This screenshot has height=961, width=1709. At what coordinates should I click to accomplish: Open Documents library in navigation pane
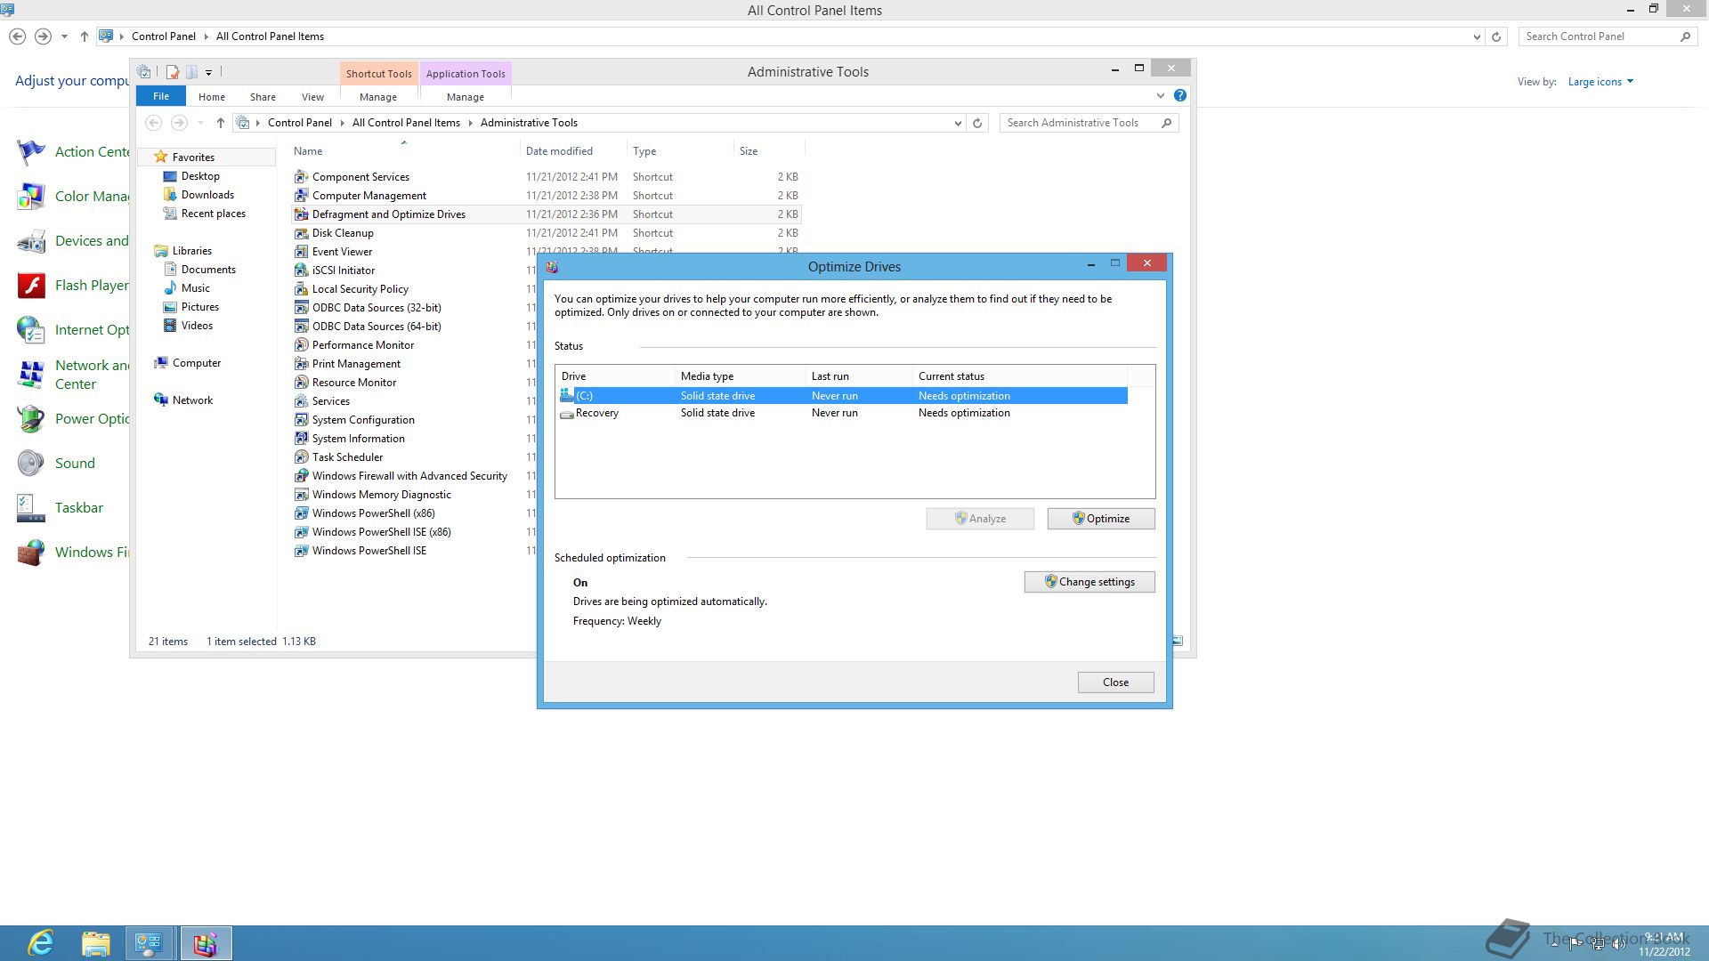pyautogui.click(x=208, y=270)
